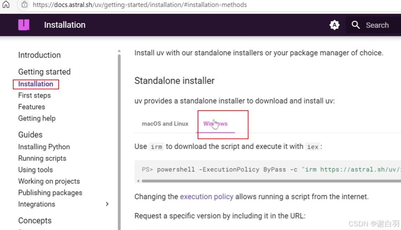Open Concepts section

pos(35,220)
